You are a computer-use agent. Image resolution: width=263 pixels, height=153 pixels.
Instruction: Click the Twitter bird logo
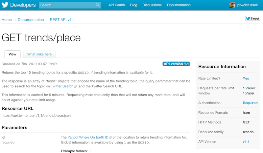click(5, 5)
